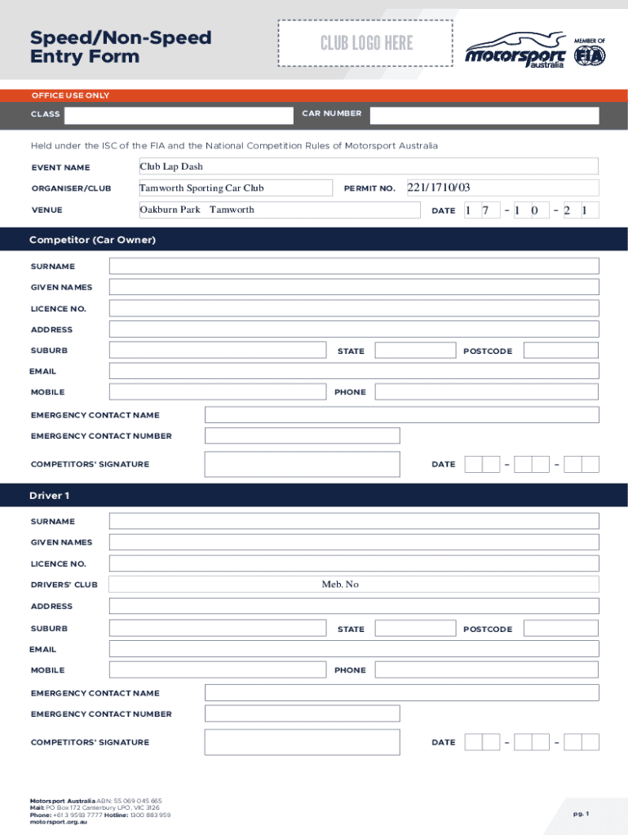Select the Drivers' Club field in Driver 1
Screen dimensions: 628x835
(x=354, y=585)
